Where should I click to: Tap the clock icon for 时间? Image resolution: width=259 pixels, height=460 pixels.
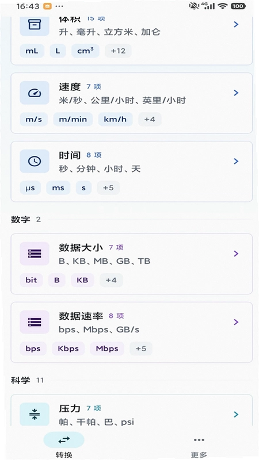pos(35,161)
